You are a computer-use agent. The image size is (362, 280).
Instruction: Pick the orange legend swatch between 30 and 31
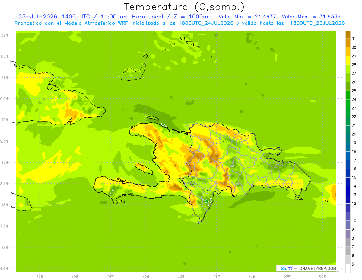[348, 43]
